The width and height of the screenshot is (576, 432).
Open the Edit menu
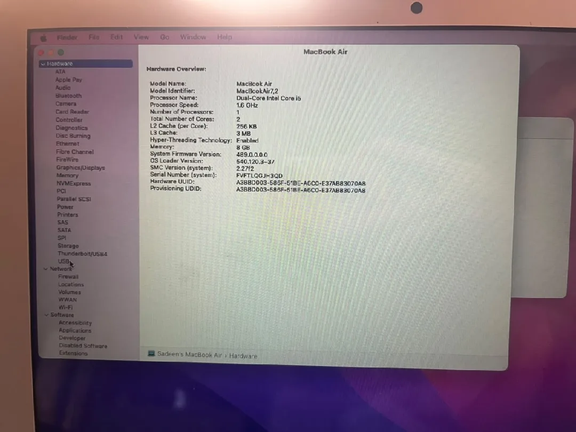pyautogui.click(x=116, y=37)
